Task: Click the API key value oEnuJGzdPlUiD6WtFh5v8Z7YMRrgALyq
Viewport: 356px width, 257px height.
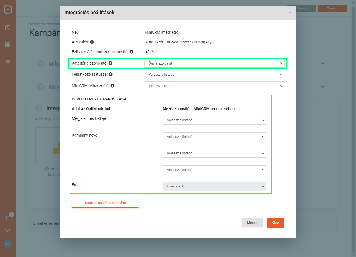Action: pos(179,42)
